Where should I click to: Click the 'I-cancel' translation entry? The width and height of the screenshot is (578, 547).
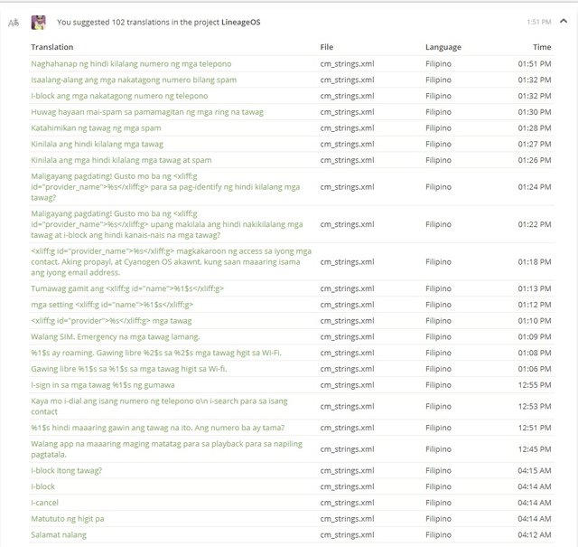pos(45,503)
